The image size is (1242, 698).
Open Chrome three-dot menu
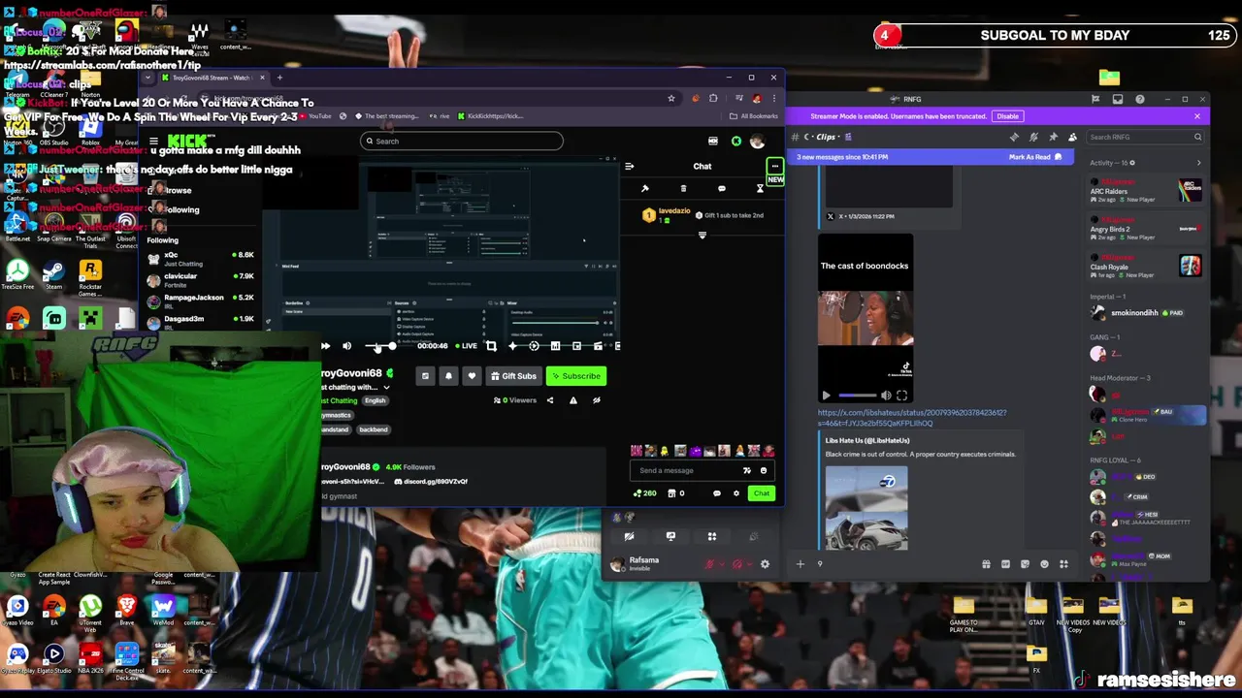click(773, 98)
